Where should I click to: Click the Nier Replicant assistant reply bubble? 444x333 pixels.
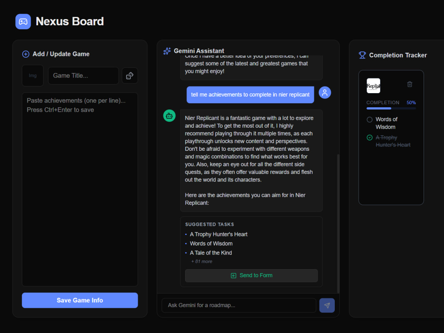[x=251, y=161]
